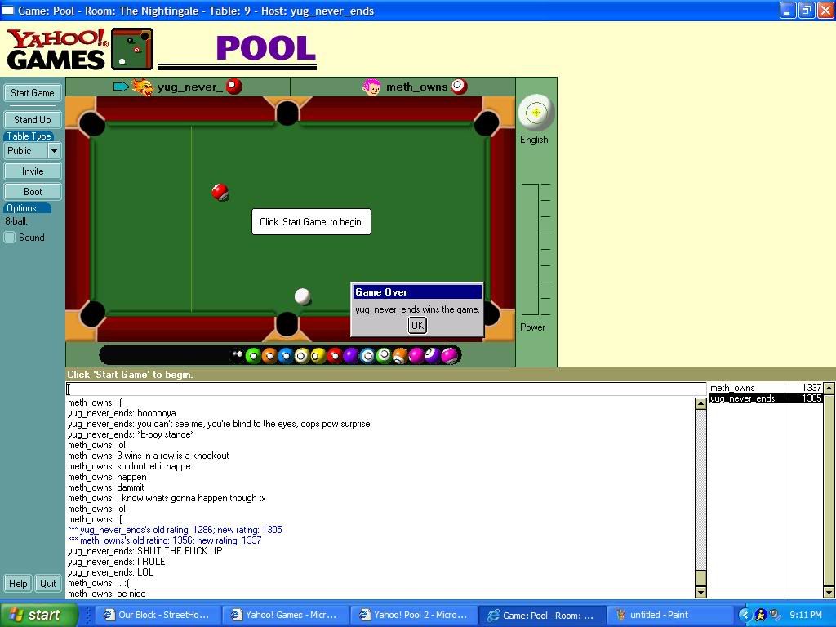Click the red ball on the table
Viewport: 836px width, 627px height.
(220, 192)
